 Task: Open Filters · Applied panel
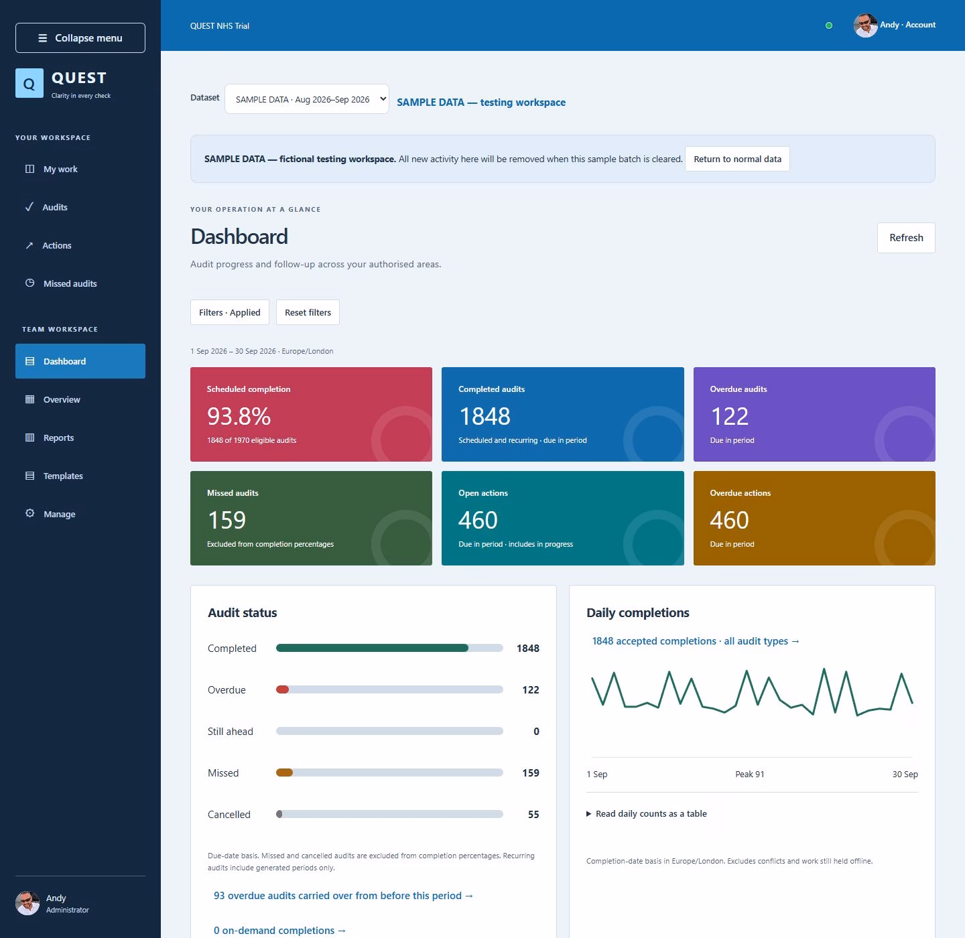tap(230, 312)
